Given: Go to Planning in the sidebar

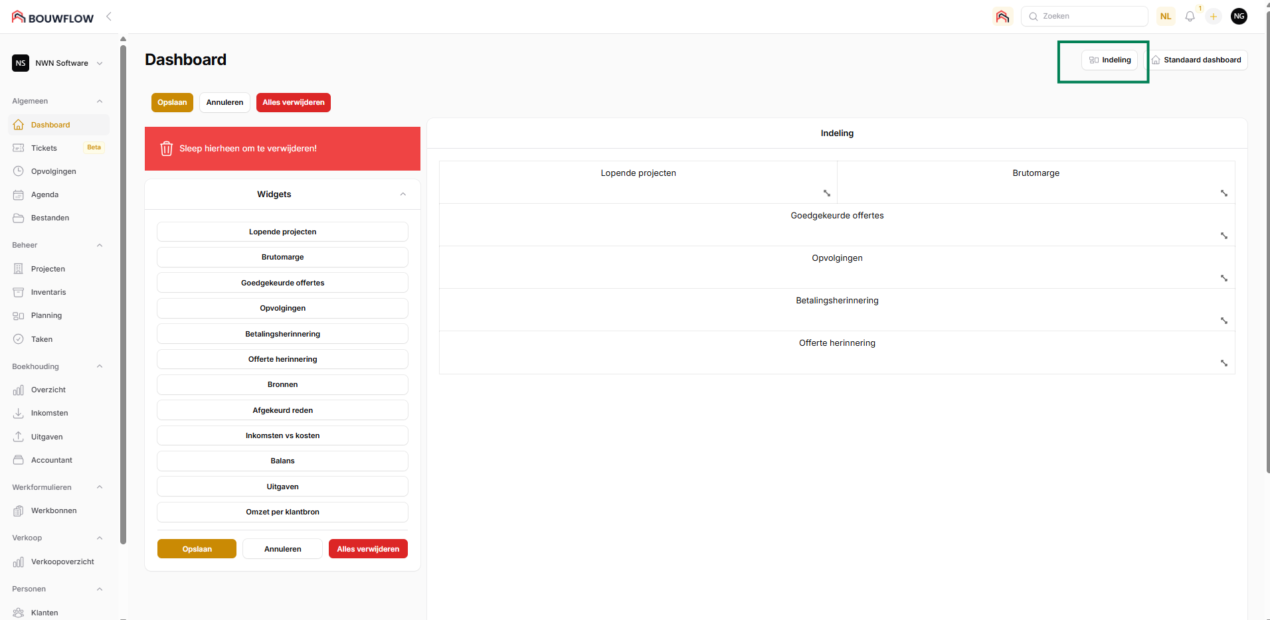Looking at the screenshot, I should 46,315.
